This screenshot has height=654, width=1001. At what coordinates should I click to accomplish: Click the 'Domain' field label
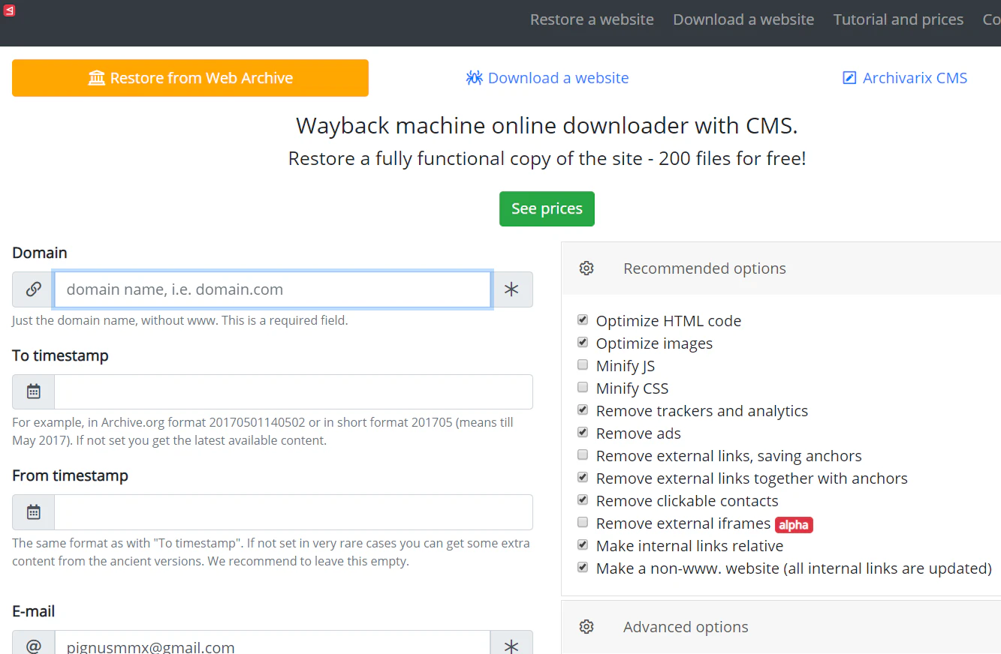pos(40,253)
